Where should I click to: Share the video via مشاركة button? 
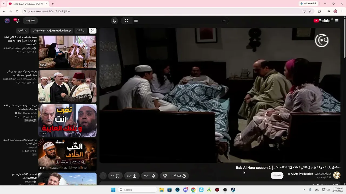[149, 176]
